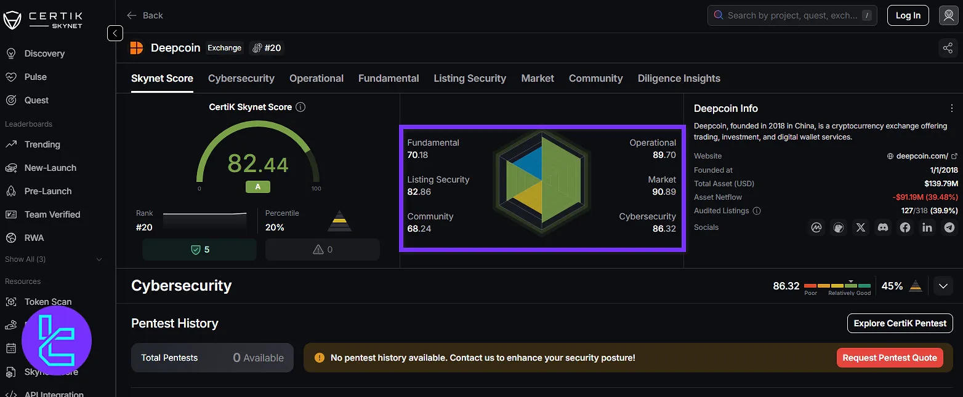Click the back arrow icon
The width and height of the screenshot is (963, 397).
click(x=131, y=15)
